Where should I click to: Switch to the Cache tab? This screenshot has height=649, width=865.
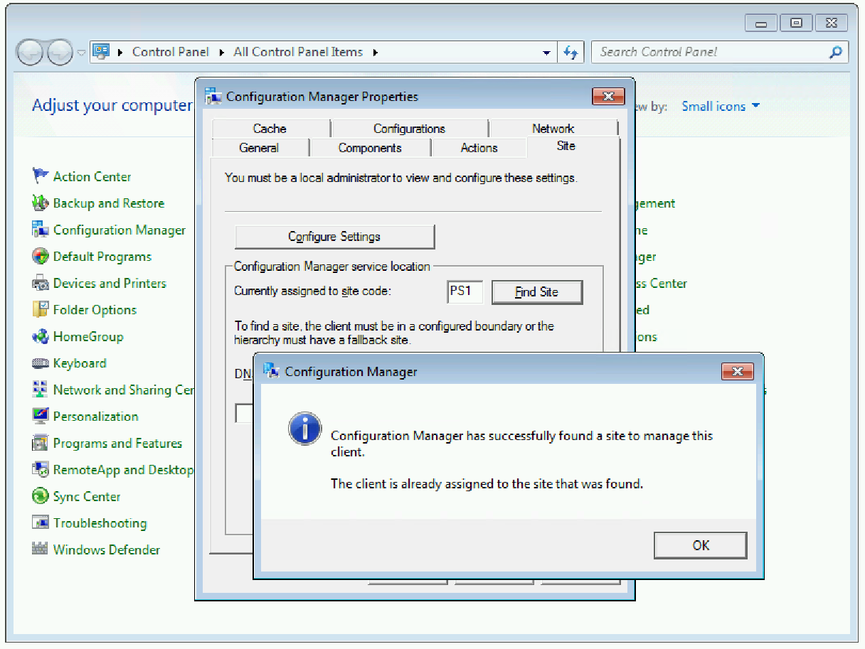coord(270,129)
